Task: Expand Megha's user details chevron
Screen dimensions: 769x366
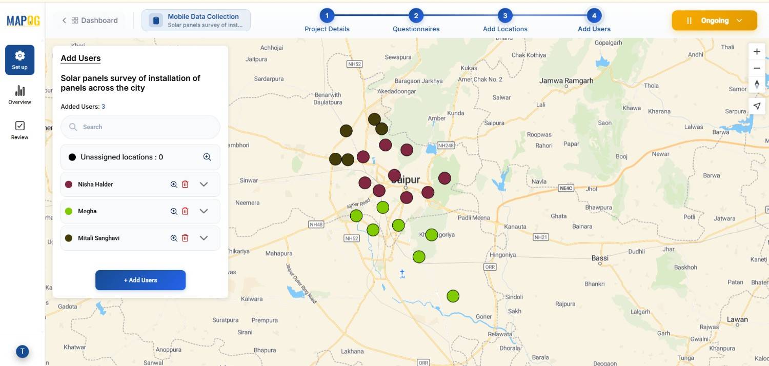Action: 204,211
